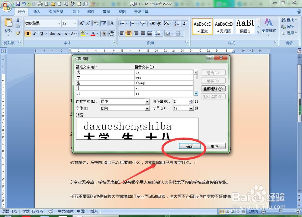302x217 pixels.
Task: Increase the paragraph indent
Action: (x=159, y=24)
